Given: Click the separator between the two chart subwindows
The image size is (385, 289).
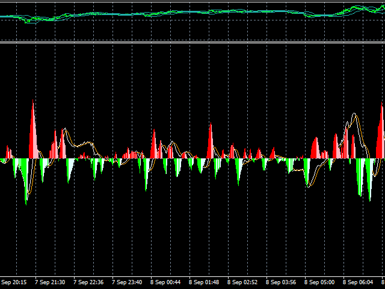Looking at the screenshot, I should (192, 42).
